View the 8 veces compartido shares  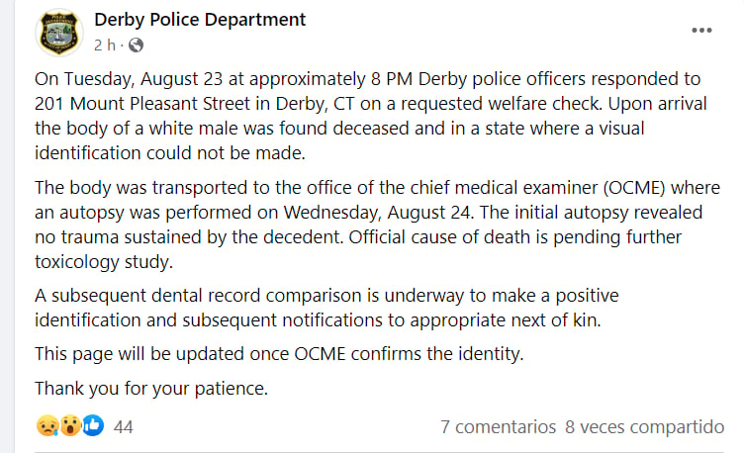(644, 427)
